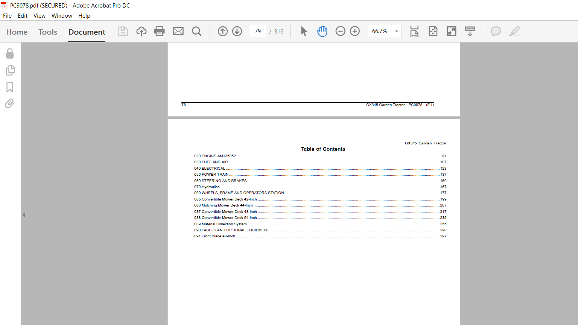This screenshot has width=578, height=325.
Task: Open the Attachments paperclip panel
Action: [x=10, y=103]
